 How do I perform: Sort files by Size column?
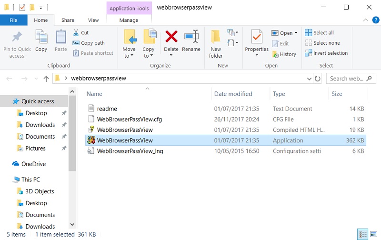click(x=337, y=94)
